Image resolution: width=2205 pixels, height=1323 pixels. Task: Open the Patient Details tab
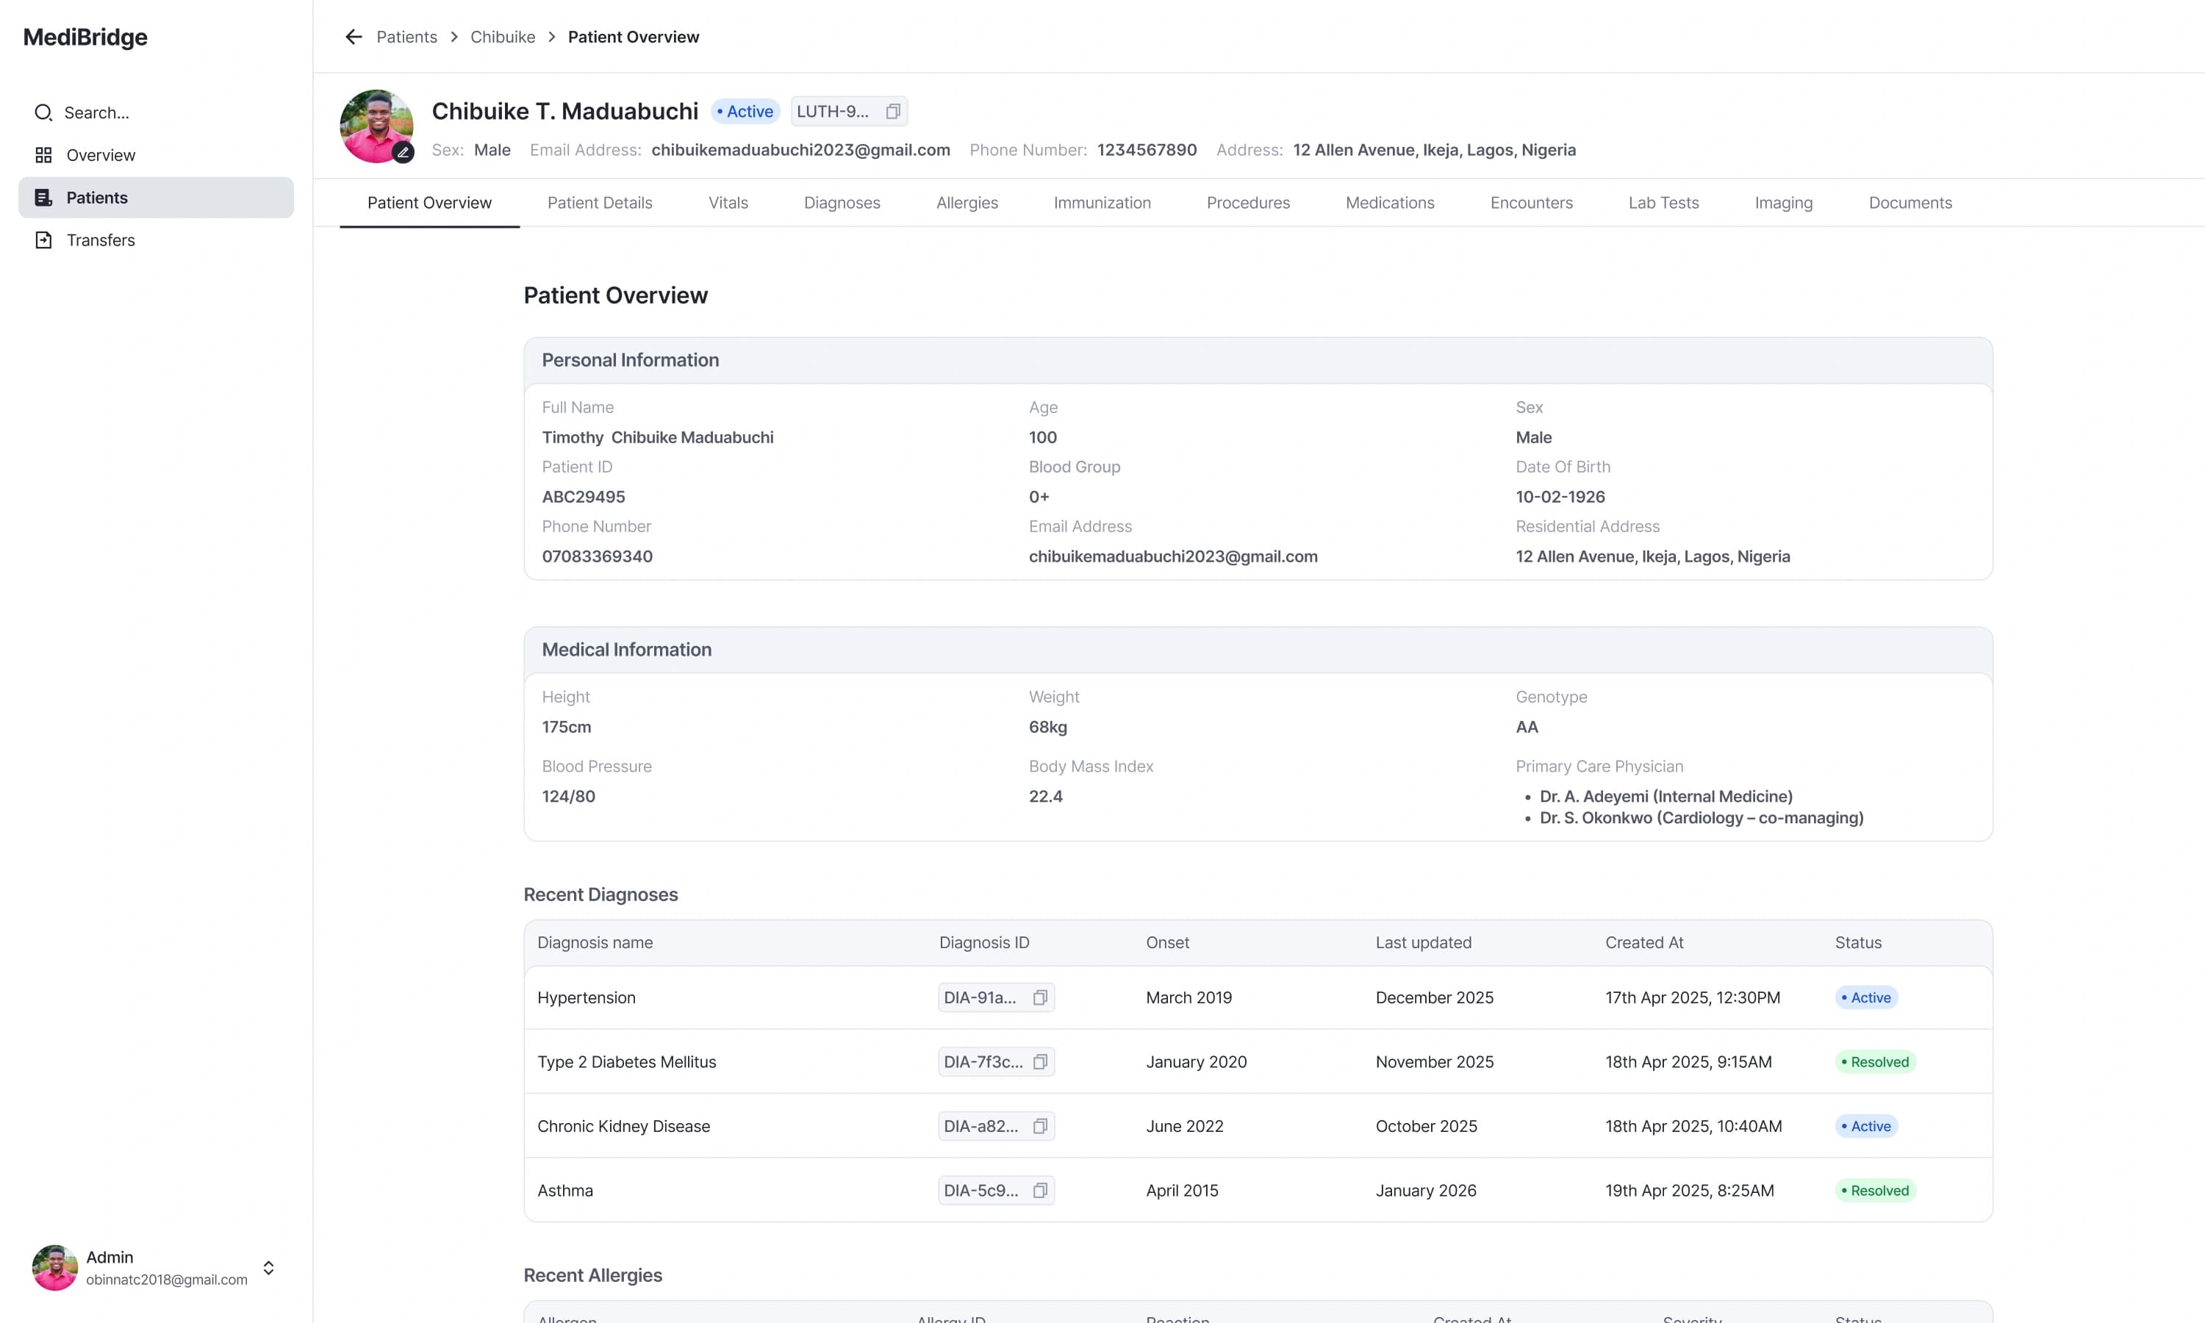[x=600, y=202]
